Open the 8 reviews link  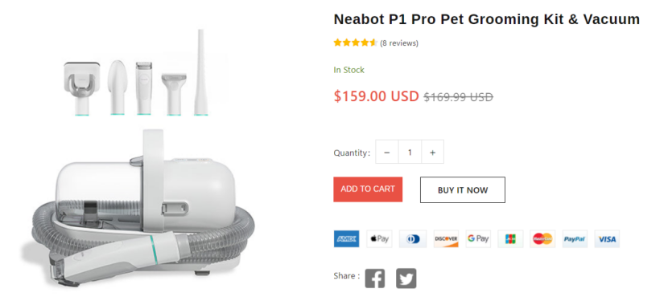click(399, 43)
